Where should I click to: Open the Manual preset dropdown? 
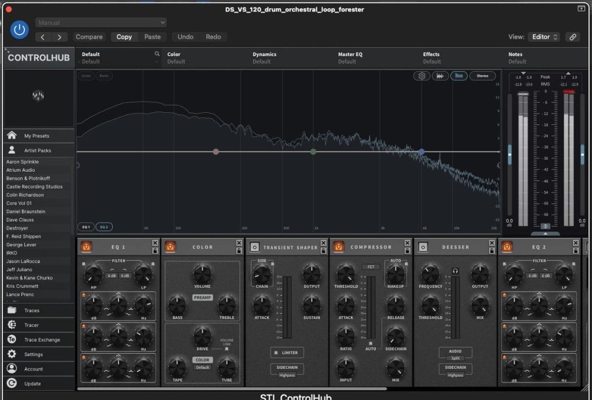click(x=101, y=23)
